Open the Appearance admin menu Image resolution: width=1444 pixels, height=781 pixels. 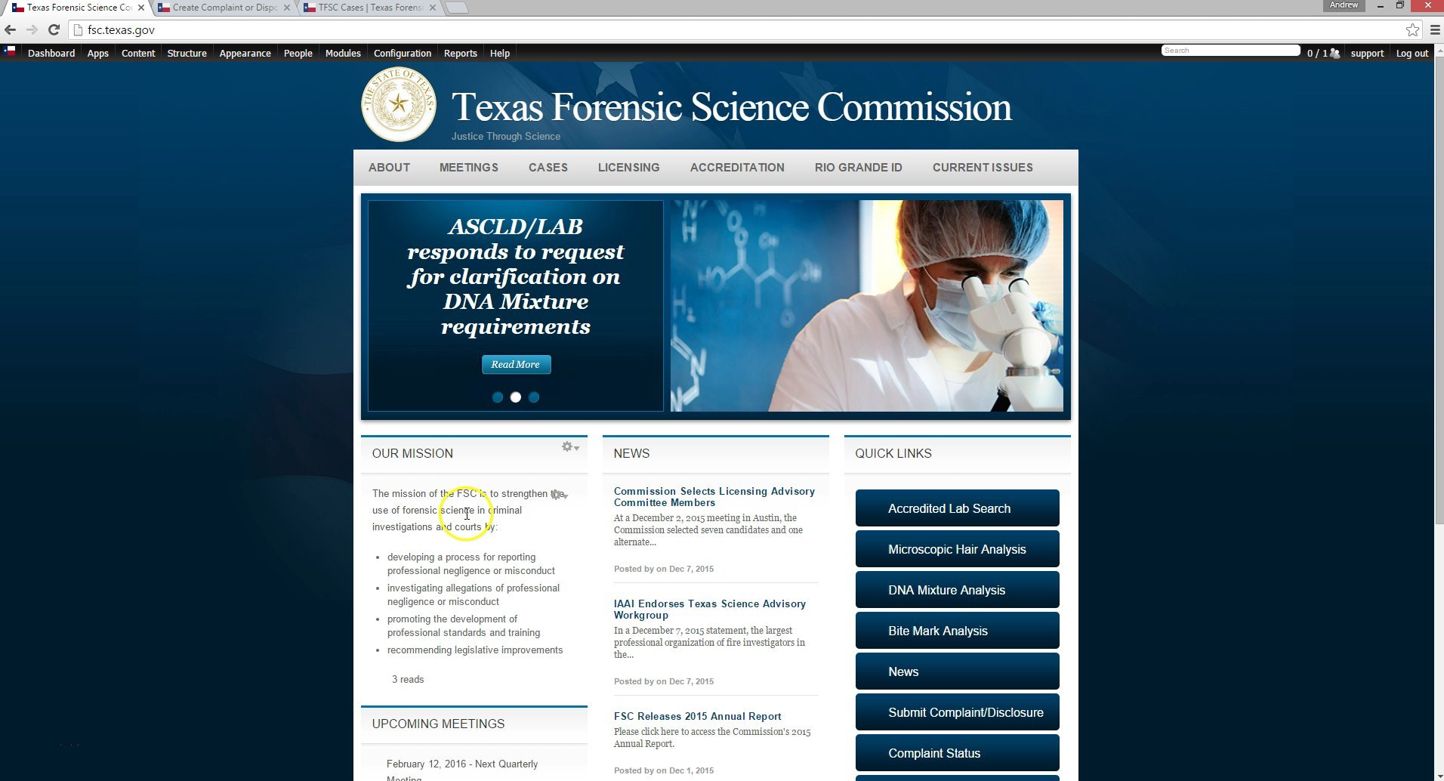[245, 53]
